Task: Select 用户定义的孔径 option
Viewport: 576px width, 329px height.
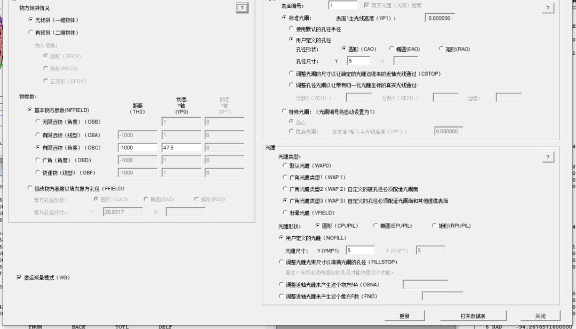Action: [x=291, y=39]
